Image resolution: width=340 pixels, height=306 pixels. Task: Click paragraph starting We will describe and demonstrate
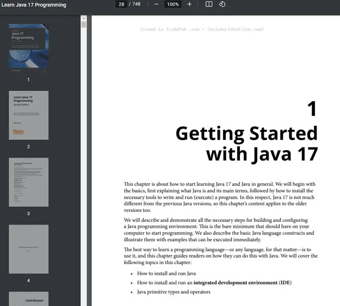tap(219, 230)
